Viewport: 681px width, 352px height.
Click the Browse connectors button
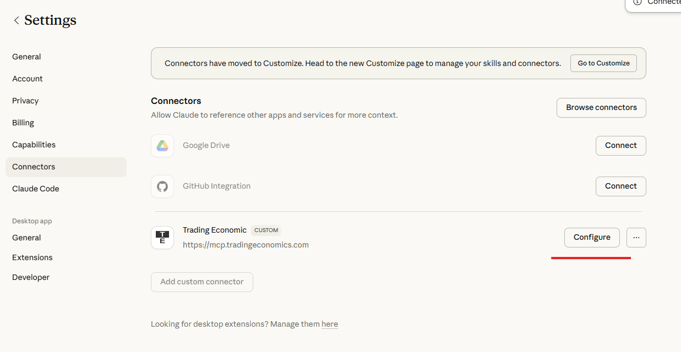601,108
